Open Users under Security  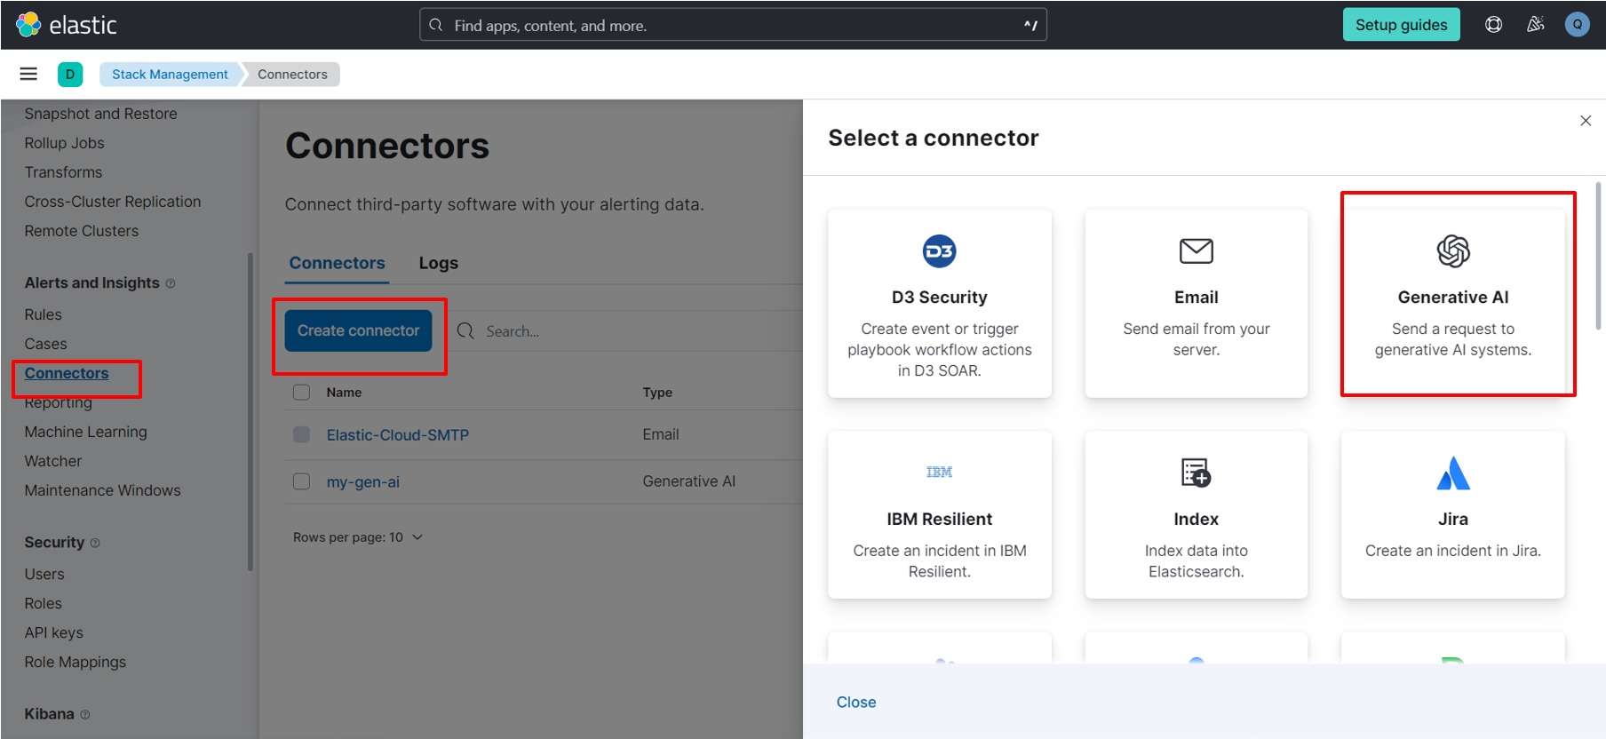click(44, 574)
